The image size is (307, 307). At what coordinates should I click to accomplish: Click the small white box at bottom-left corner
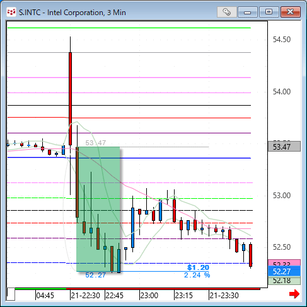pos(11,294)
